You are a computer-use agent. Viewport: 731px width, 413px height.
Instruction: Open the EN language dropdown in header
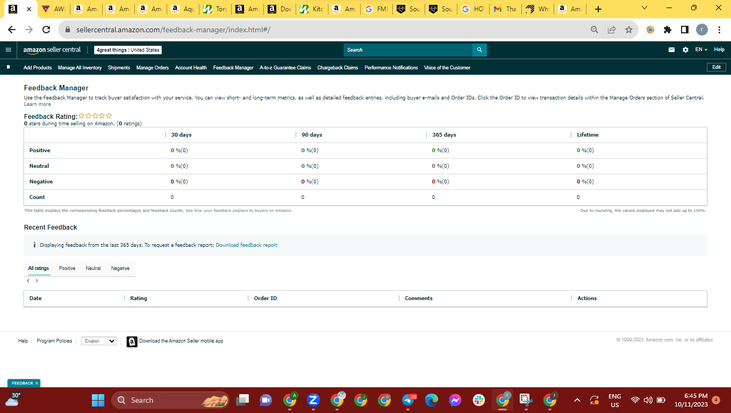coord(701,49)
